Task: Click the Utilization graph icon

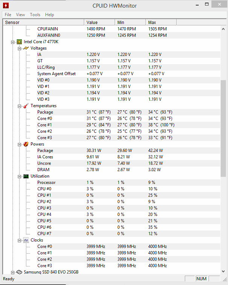Action: click(x=26, y=176)
